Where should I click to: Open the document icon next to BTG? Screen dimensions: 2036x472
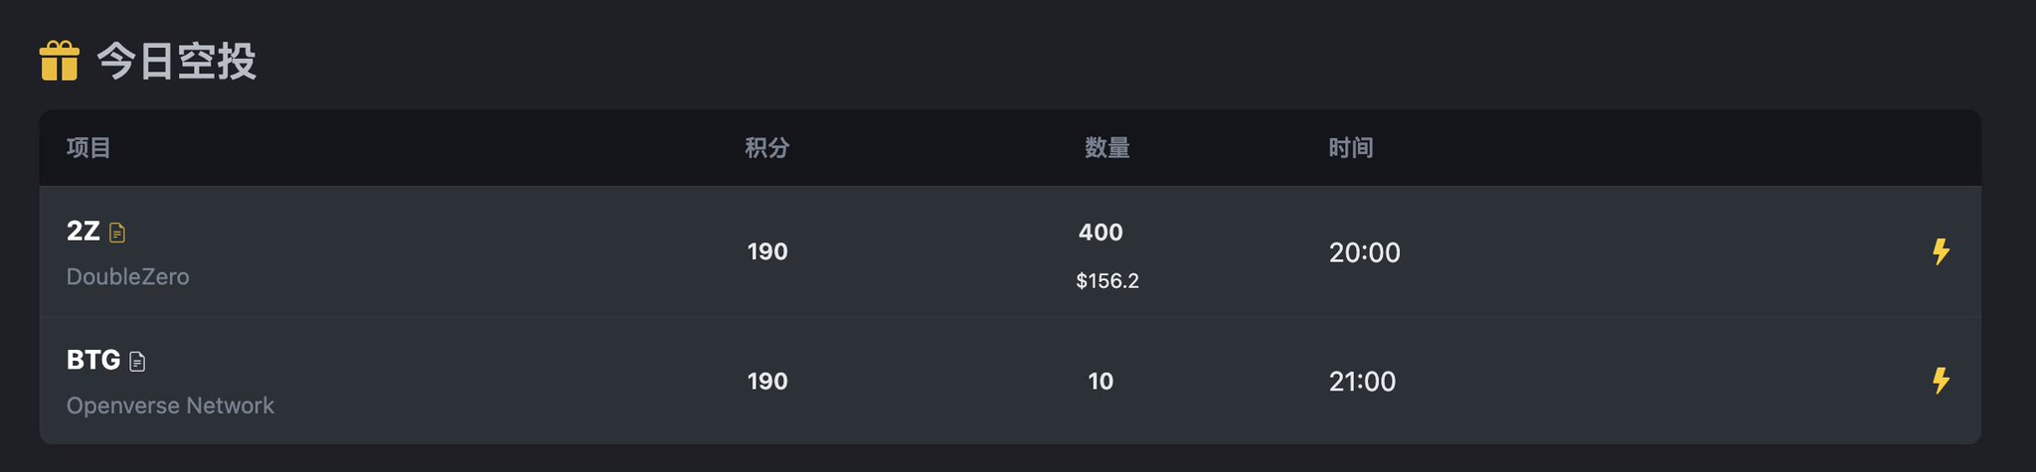coord(137,362)
